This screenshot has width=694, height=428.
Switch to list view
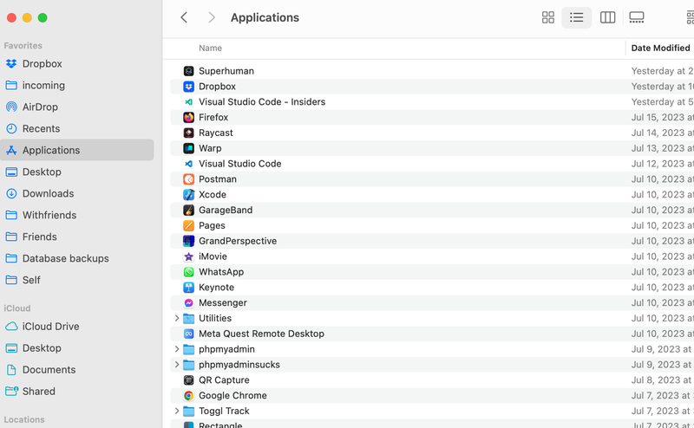click(577, 17)
